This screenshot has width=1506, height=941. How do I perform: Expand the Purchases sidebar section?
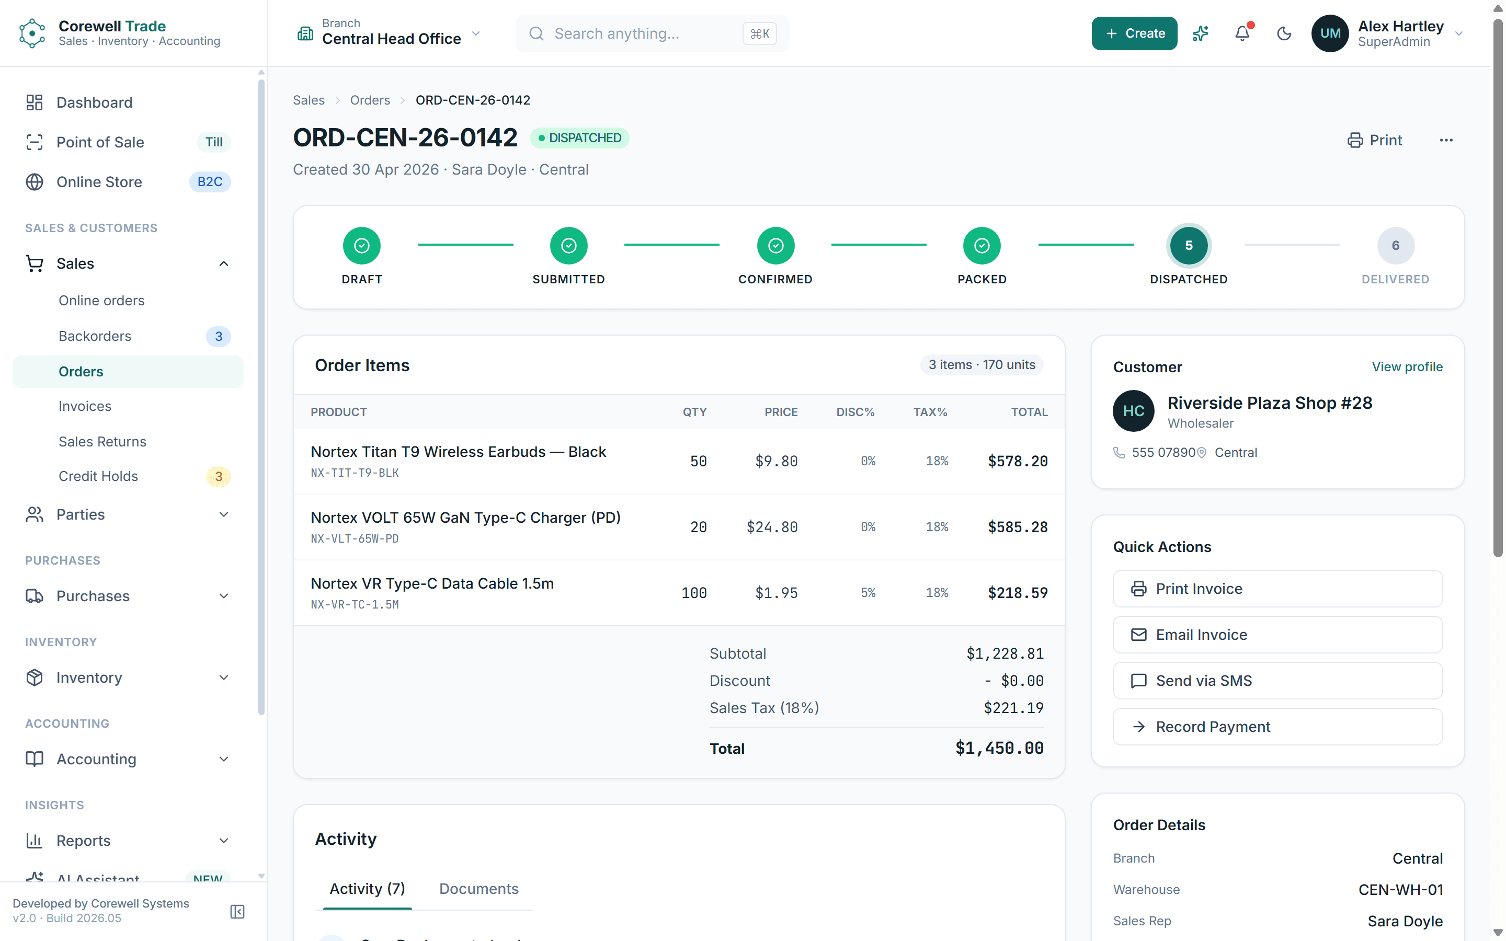[x=224, y=596]
